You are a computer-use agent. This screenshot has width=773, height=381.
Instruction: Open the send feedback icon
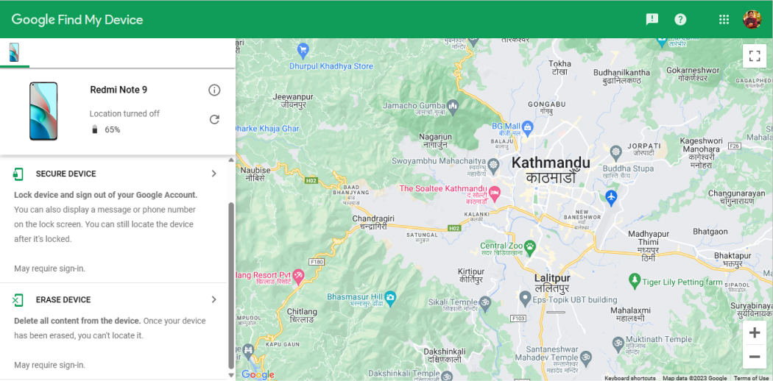pyautogui.click(x=652, y=19)
